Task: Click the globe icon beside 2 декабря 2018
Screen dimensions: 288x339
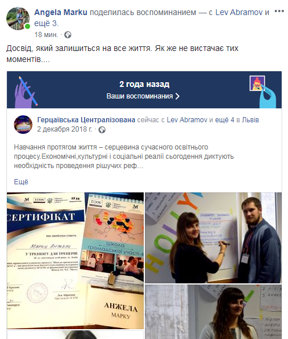Action: [102, 130]
